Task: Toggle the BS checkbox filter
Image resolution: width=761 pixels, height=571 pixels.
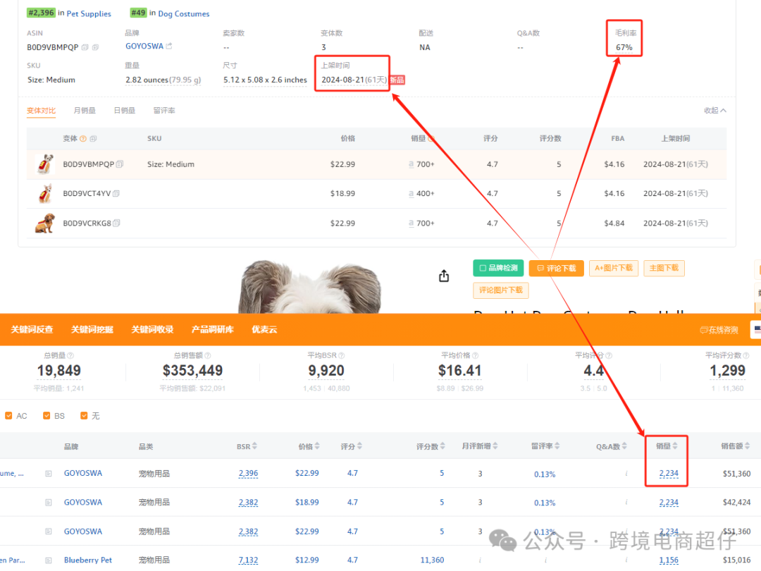Action: (x=47, y=416)
